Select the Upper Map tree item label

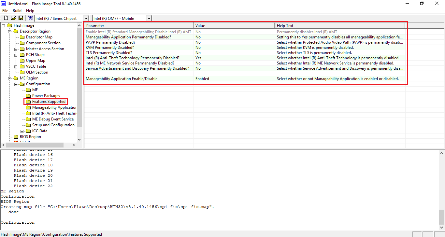(x=36, y=61)
